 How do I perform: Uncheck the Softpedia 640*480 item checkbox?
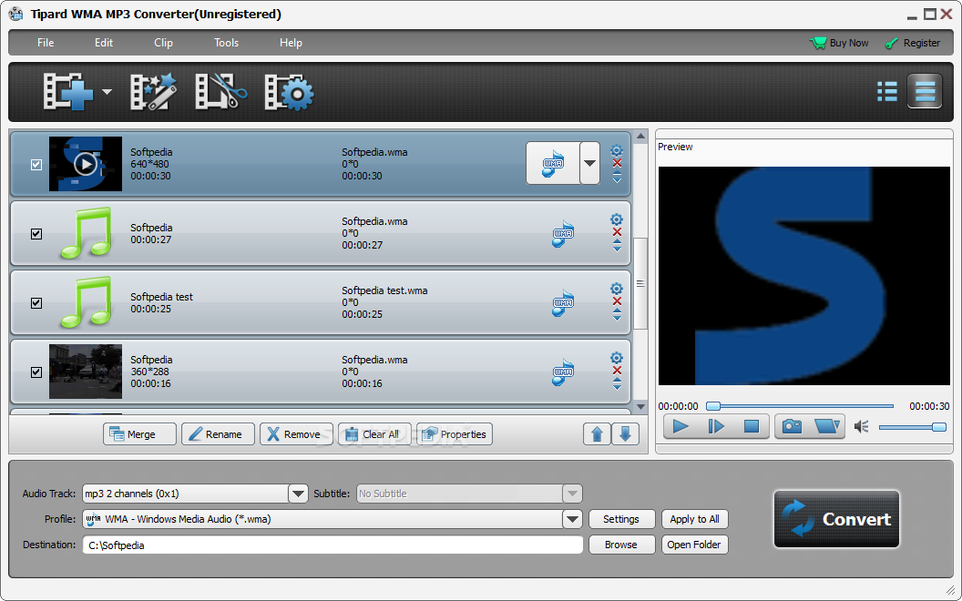(x=36, y=164)
